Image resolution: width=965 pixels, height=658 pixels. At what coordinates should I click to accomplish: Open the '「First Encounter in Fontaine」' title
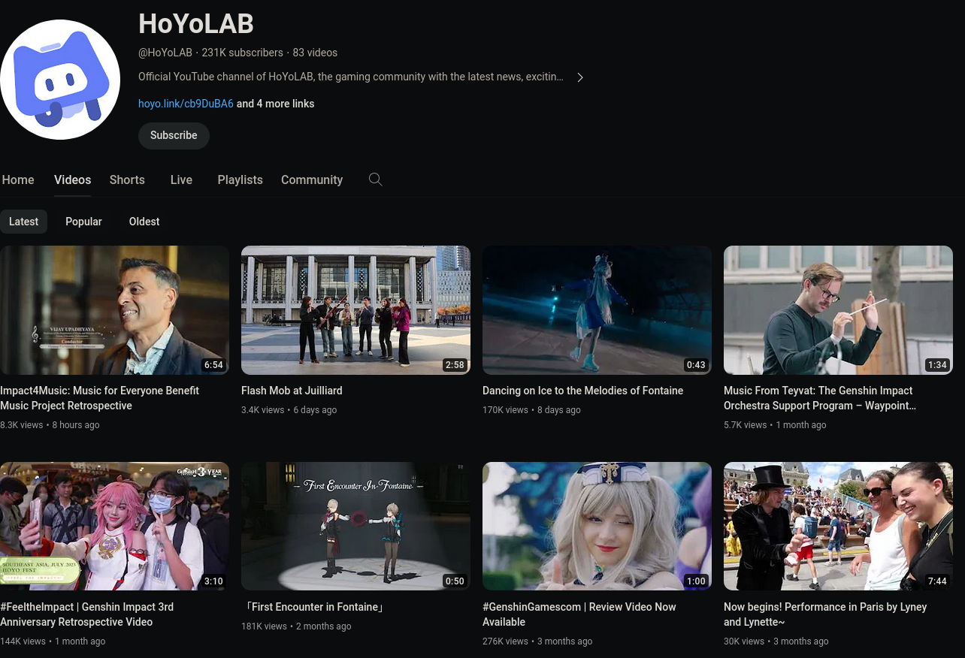point(314,607)
